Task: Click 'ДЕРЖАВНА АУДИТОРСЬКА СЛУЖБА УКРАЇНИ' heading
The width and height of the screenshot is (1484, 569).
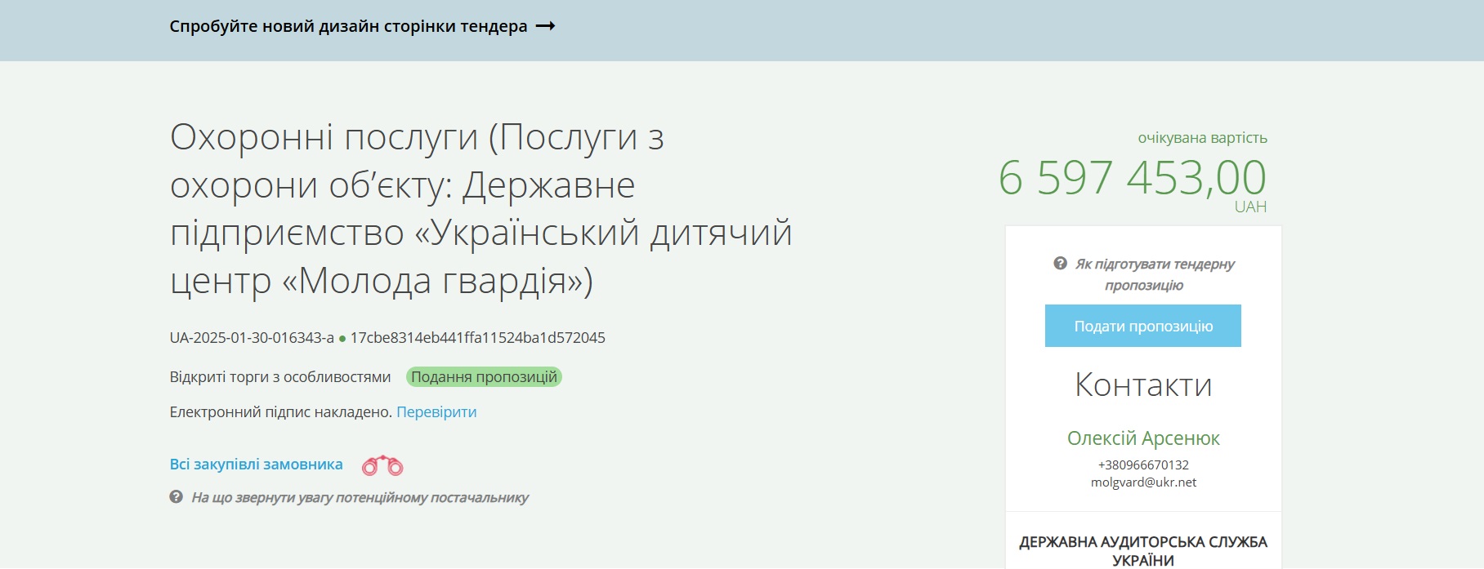Action: coord(1142,551)
